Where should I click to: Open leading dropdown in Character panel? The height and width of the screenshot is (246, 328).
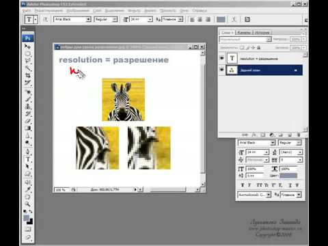[300, 152]
